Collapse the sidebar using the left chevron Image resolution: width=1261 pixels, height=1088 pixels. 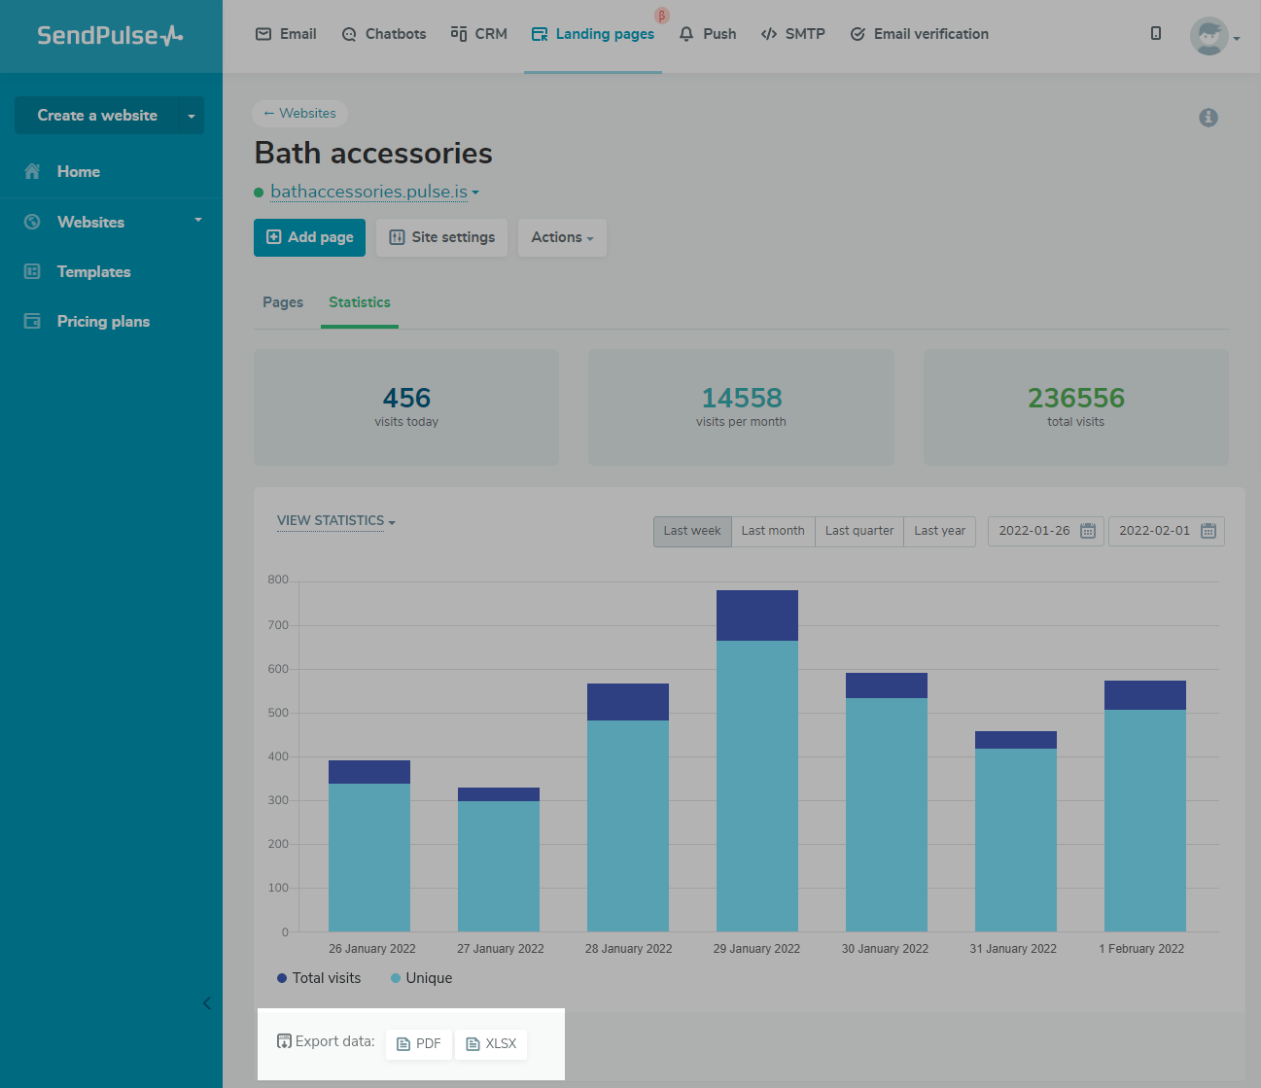coord(206,1003)
